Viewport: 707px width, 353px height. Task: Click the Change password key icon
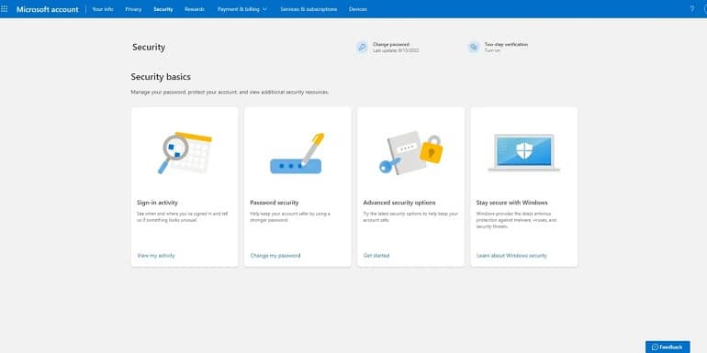click(362, 48)
